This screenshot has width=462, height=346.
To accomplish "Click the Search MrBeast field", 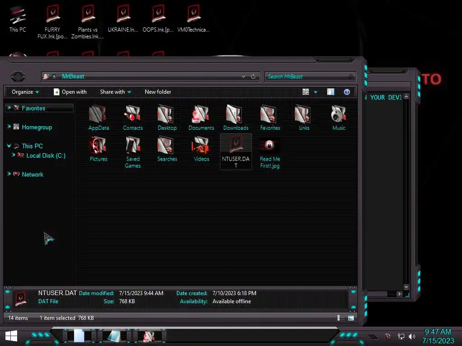I will (310, 77).
